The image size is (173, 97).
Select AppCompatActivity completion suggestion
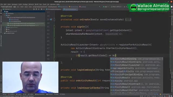(x=137, y=68)
